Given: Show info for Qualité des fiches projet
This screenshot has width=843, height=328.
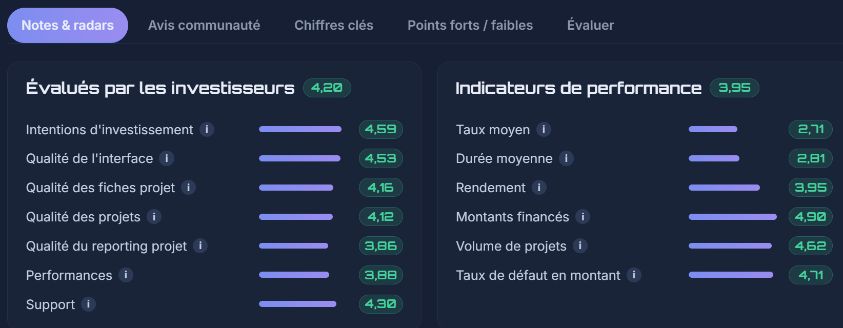Looking at the screenshot, I should tap(188, 188).
